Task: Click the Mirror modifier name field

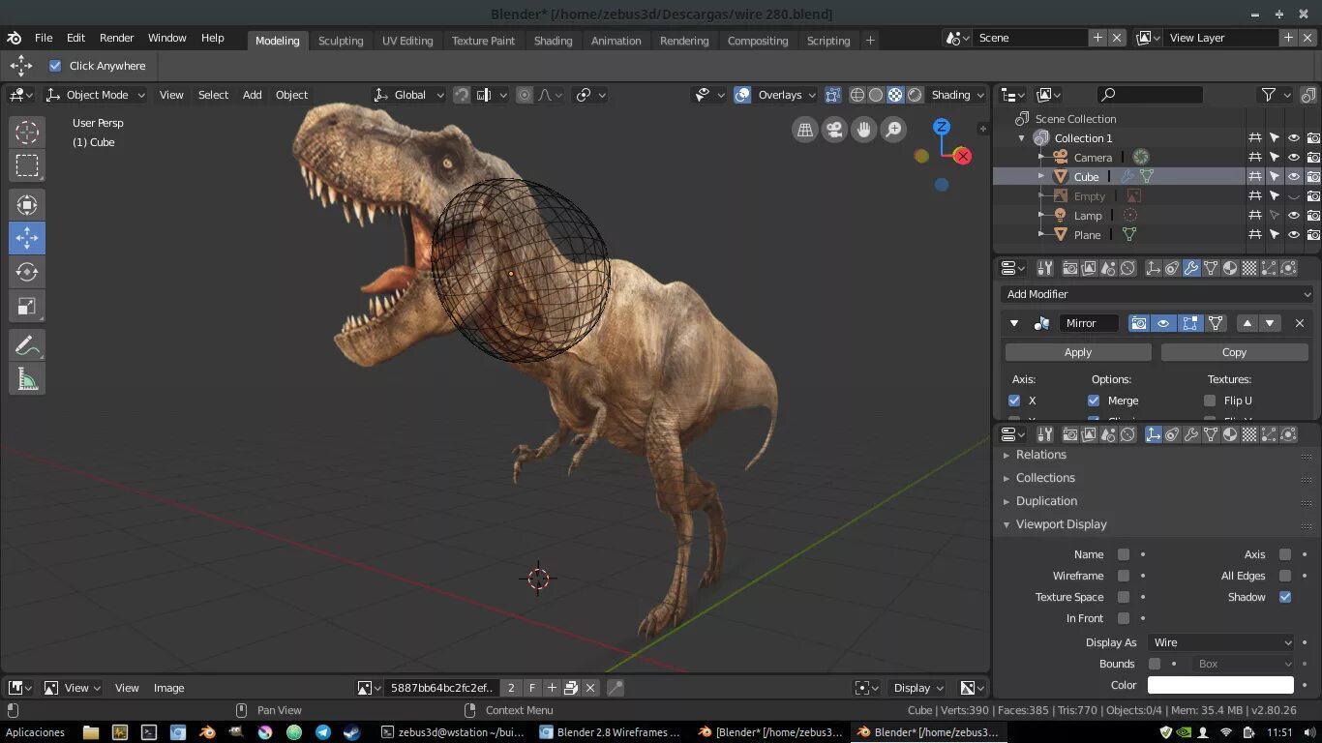Action: point(1088,323)
